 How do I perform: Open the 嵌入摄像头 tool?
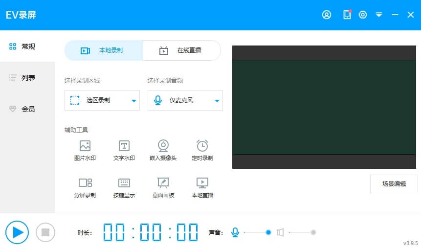(x=163, y=150)
